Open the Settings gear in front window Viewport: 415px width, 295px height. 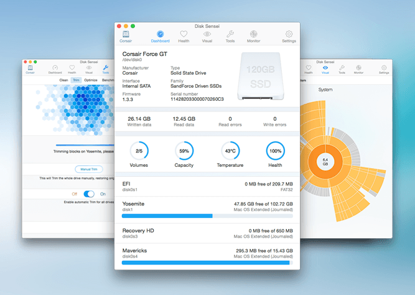[289, 34]
